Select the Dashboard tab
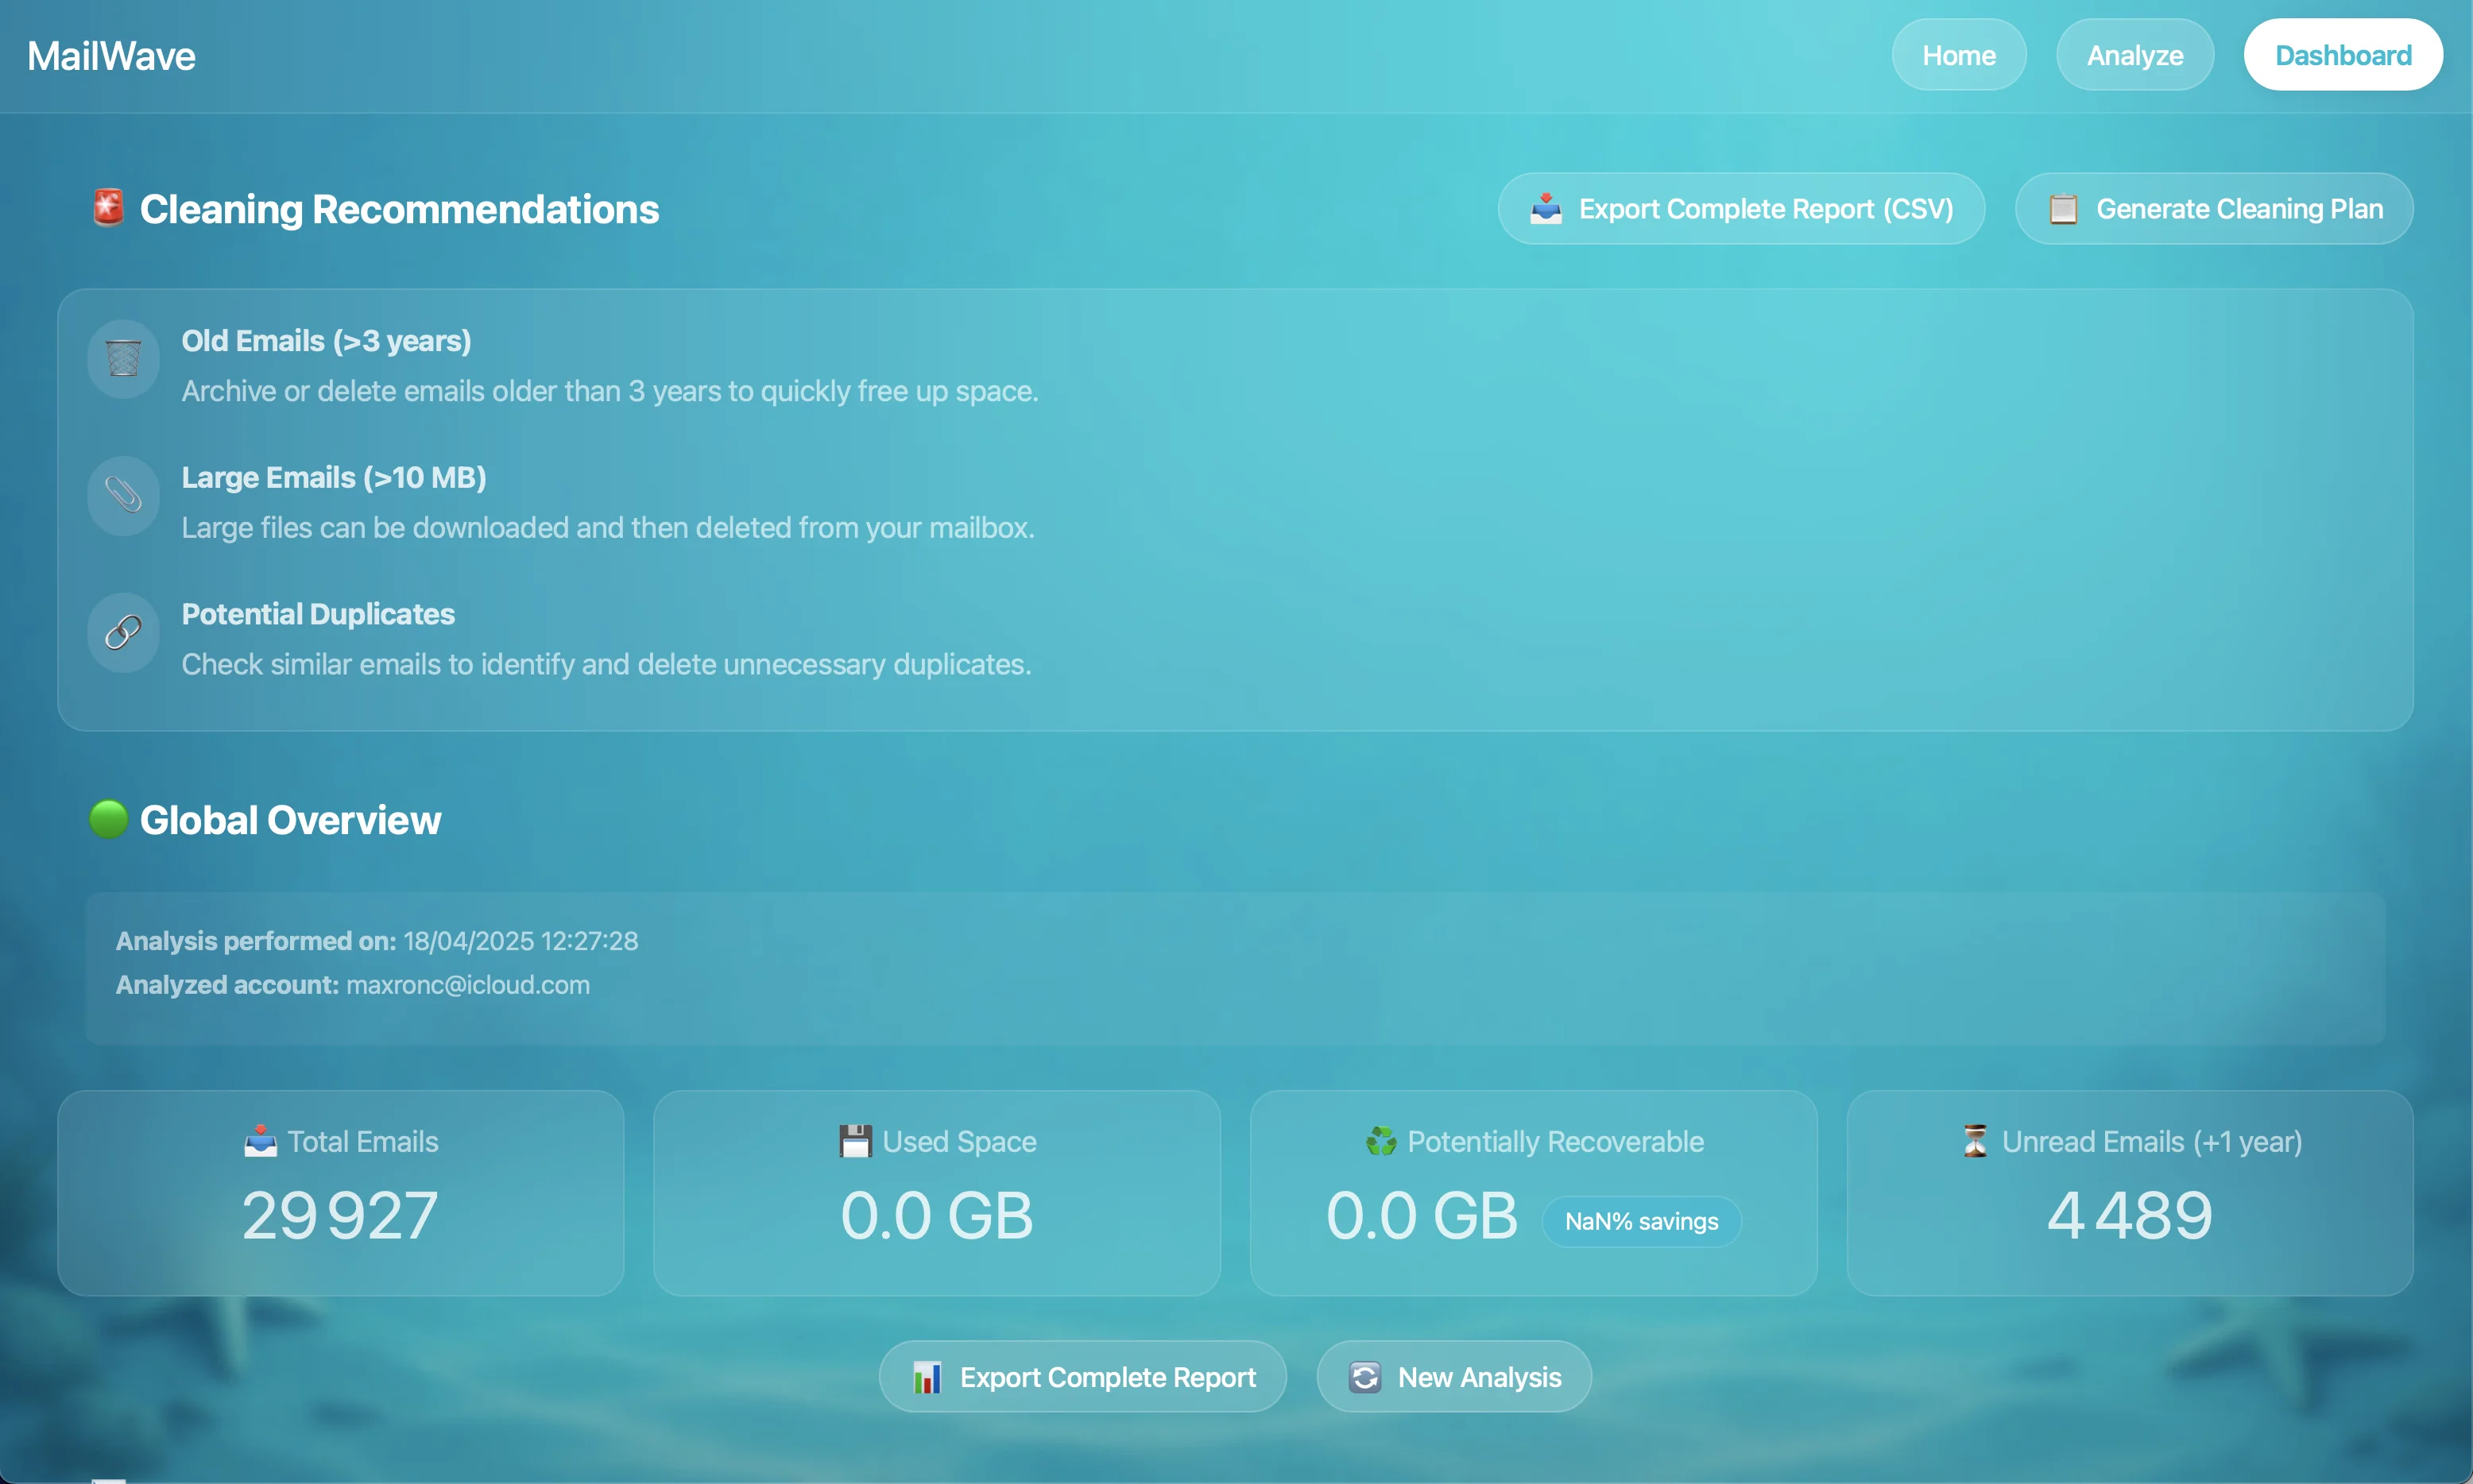 pyautogui.click(x=2342, y=55)
